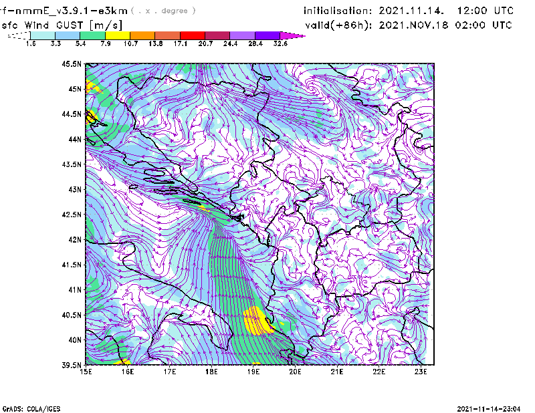Screen dimensions: 535x413
Task: Click the legend value 13.8
Action: (x=156, y=43)
